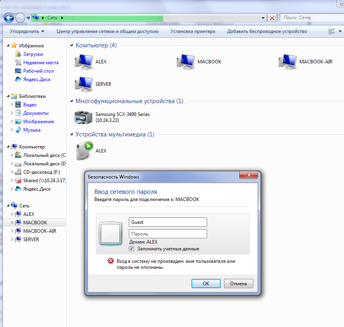Select the SERVER computer icon
This screenshot has height=327, width=344.
click(x=83, y=84)
